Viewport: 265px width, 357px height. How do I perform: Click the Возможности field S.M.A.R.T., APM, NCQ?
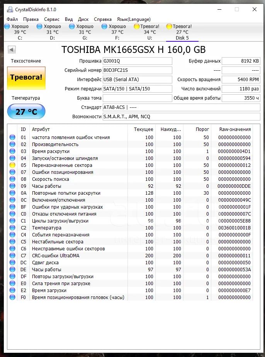coord(182,117)
